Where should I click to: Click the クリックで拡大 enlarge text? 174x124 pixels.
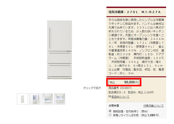[x=92, y=88]
